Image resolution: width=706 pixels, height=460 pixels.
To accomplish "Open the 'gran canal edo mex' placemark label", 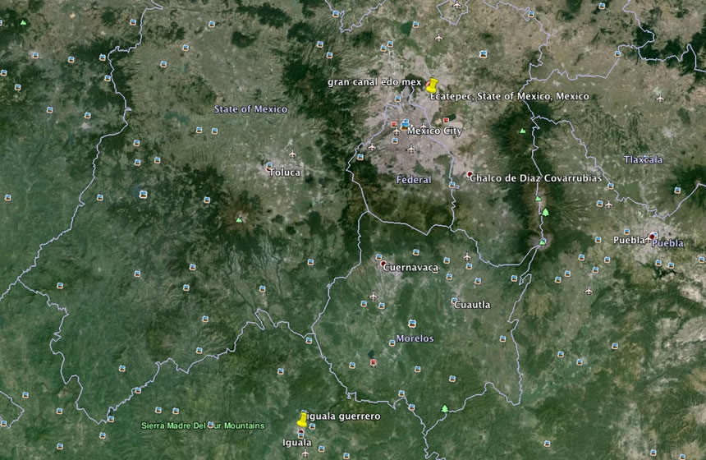I will coord(374,83).
